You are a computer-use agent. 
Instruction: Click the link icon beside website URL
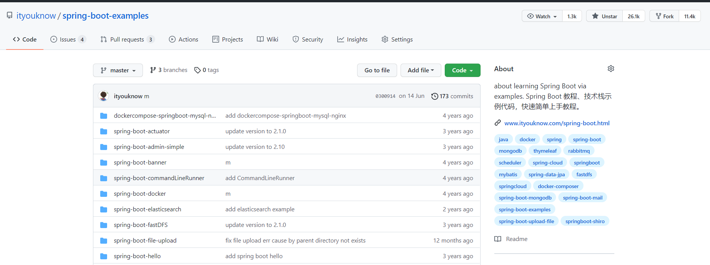tap(498, 123)
